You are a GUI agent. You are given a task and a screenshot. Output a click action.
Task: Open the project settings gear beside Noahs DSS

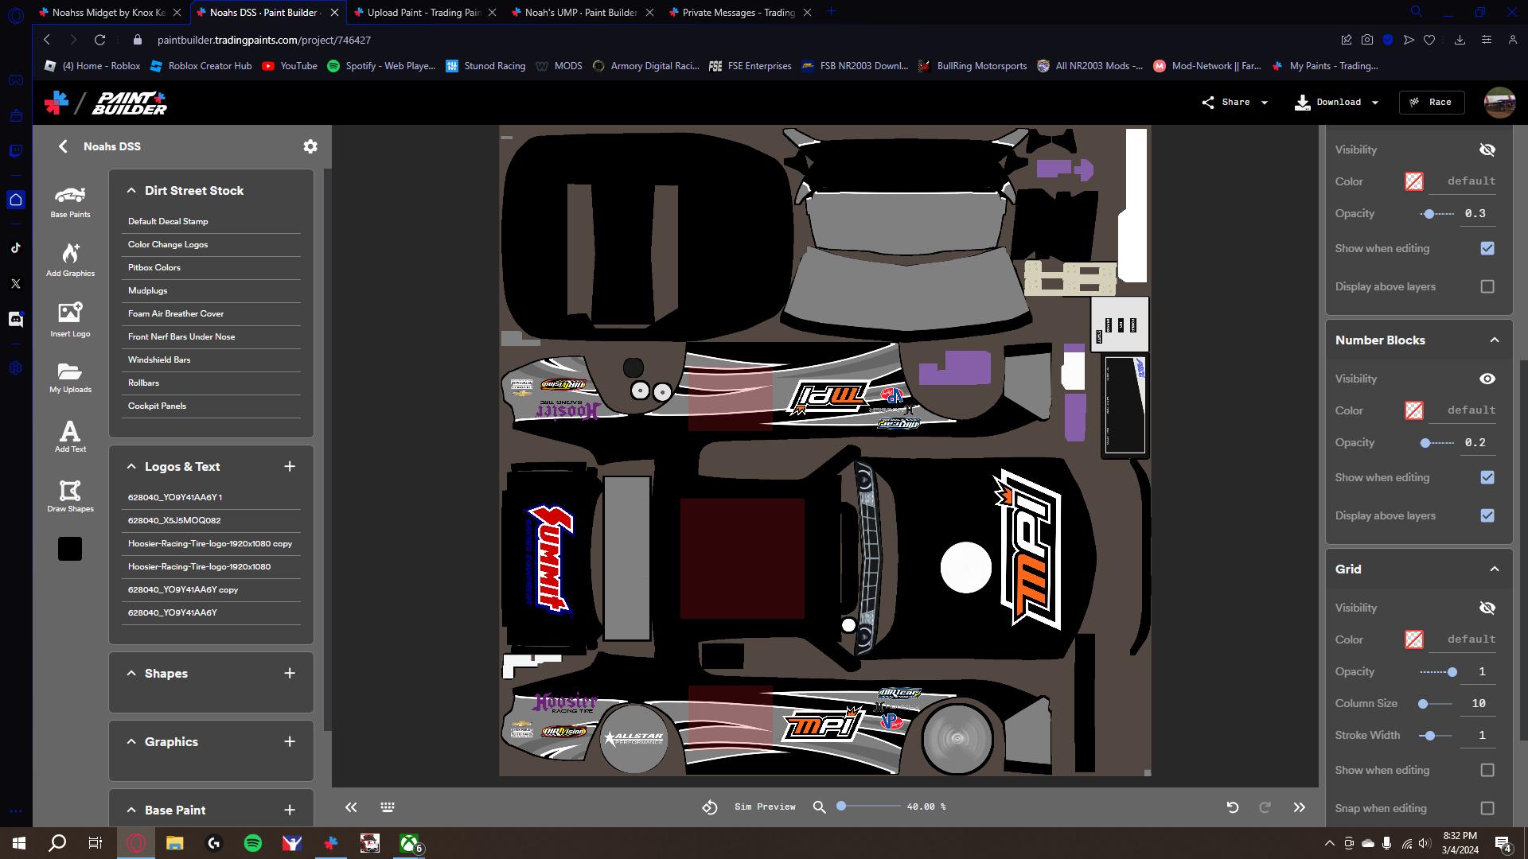(310, 146)
